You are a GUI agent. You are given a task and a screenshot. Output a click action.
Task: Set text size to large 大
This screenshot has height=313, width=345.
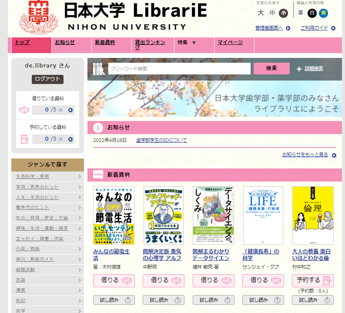coord(261,13)
